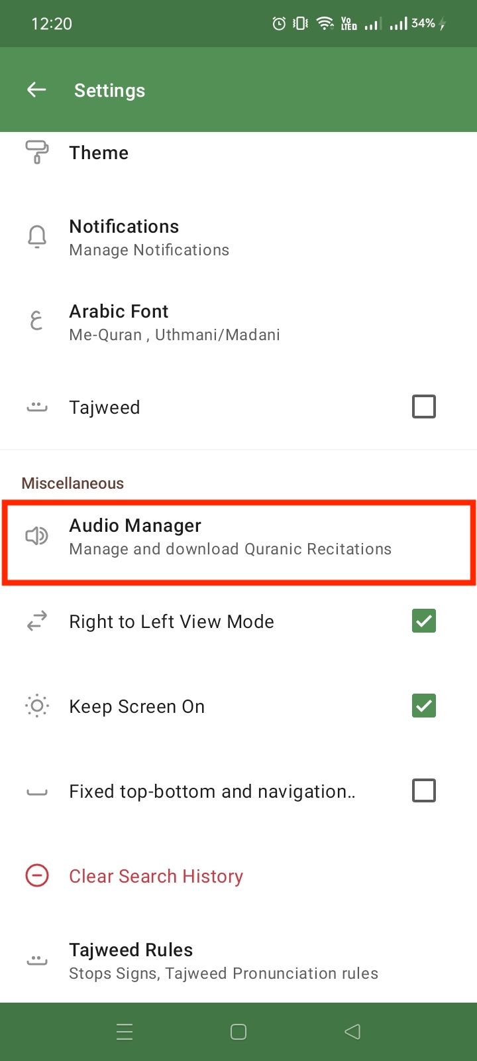This screenshot has height=1061, width=477.
Task: Open the Theme setting
Action: tap(238, 153)
